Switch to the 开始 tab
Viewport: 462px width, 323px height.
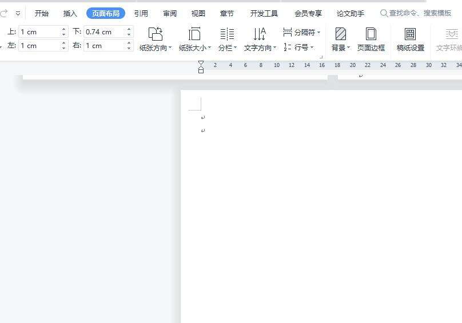pyautogui.click(x=42, y=13)
